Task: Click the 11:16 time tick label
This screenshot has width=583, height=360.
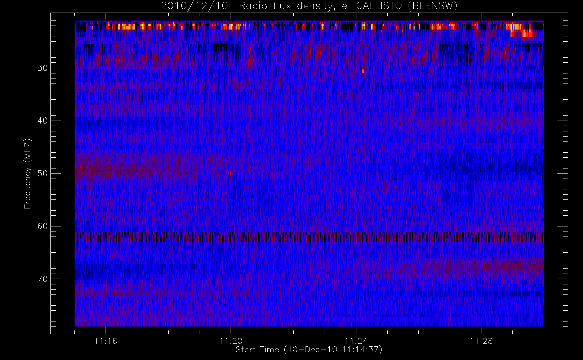Action: [x=106, y=341]
